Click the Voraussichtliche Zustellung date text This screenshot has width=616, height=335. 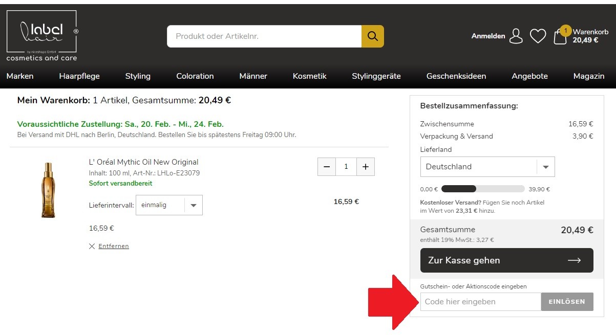(x=120, y=124)
